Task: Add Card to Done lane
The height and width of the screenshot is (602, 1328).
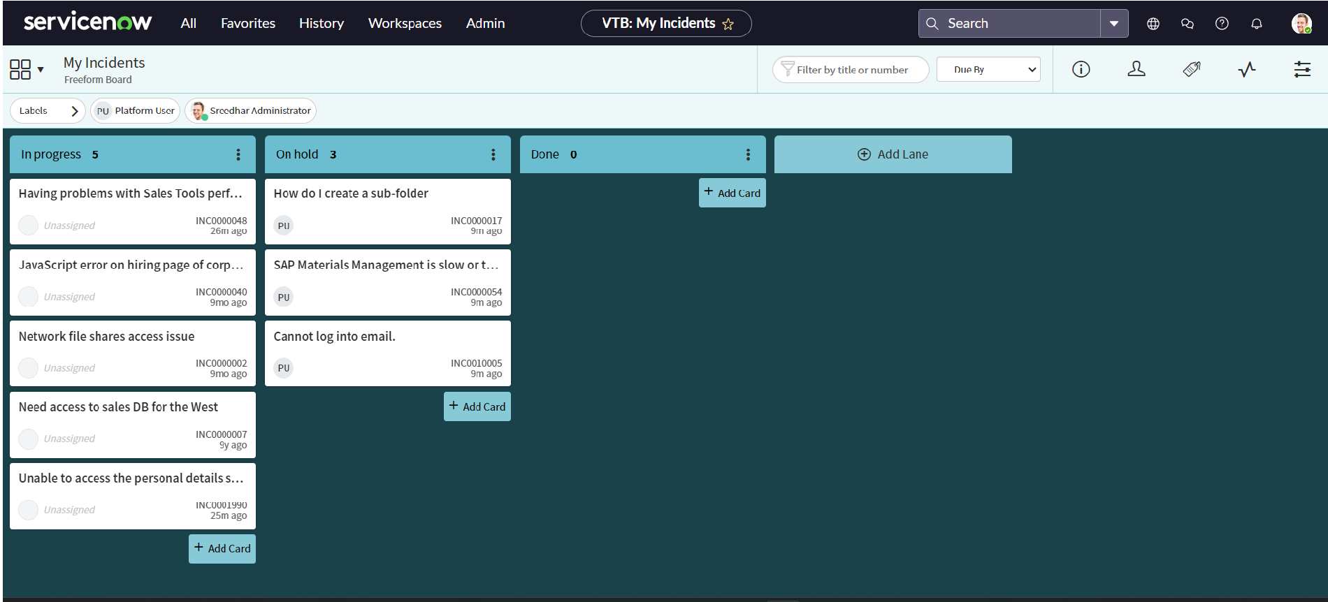Action: [x=732, y=193]
